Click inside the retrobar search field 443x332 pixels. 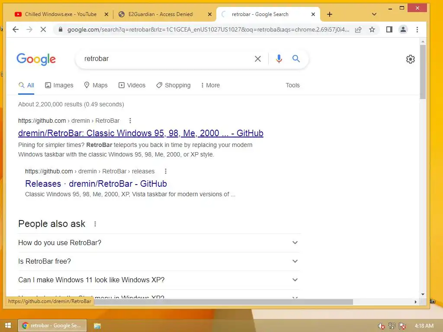(167, 59)
